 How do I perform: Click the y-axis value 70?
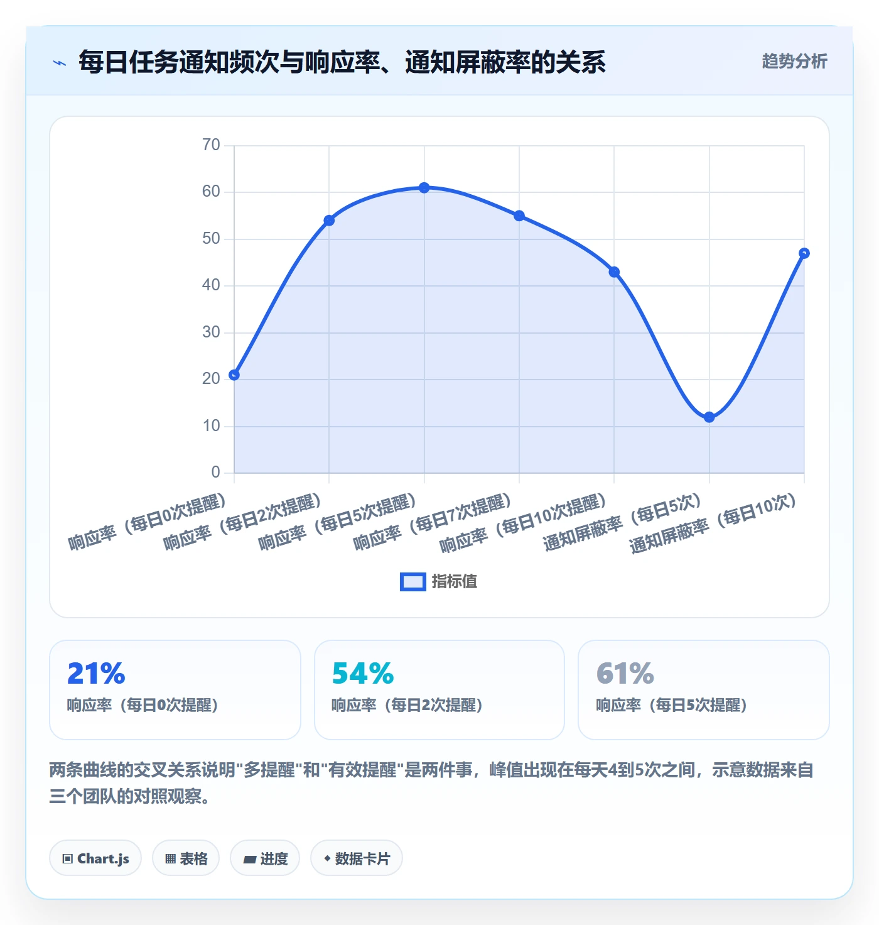click(x=211, y=145)
